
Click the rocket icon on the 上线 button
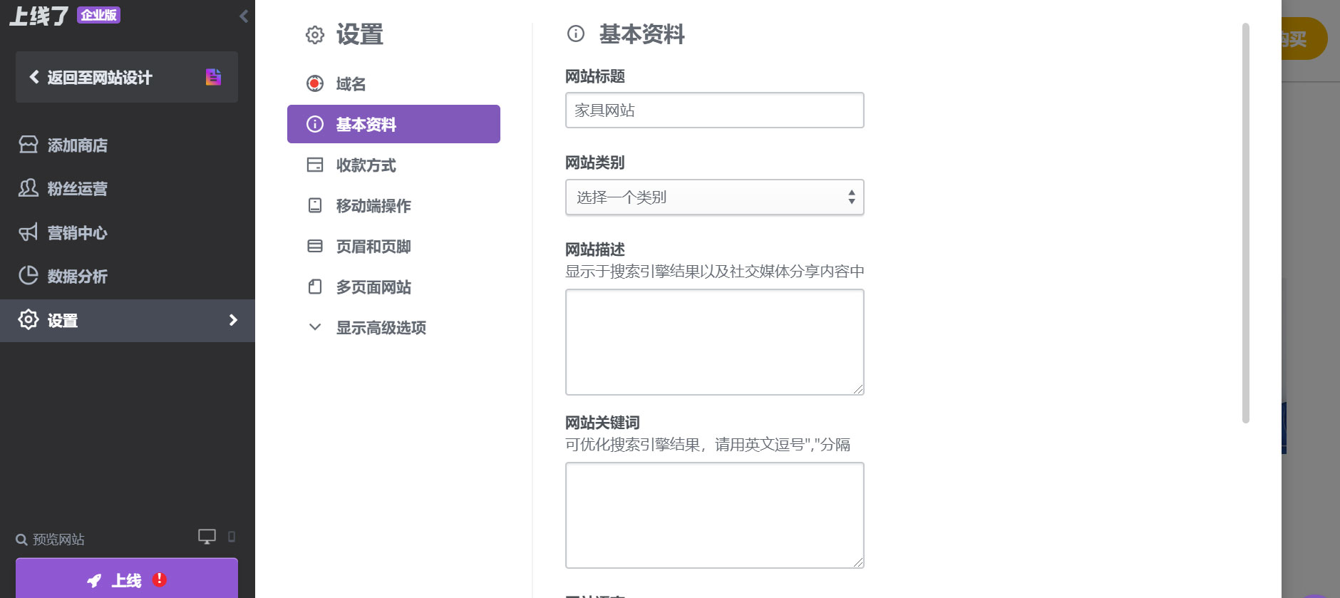(94, 581)
